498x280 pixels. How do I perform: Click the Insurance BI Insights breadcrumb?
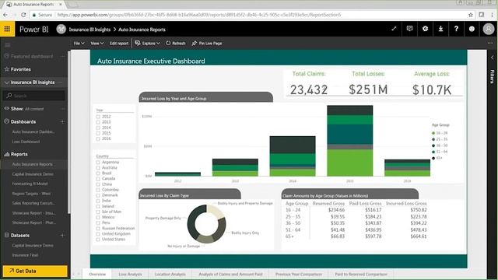[89, 30]
